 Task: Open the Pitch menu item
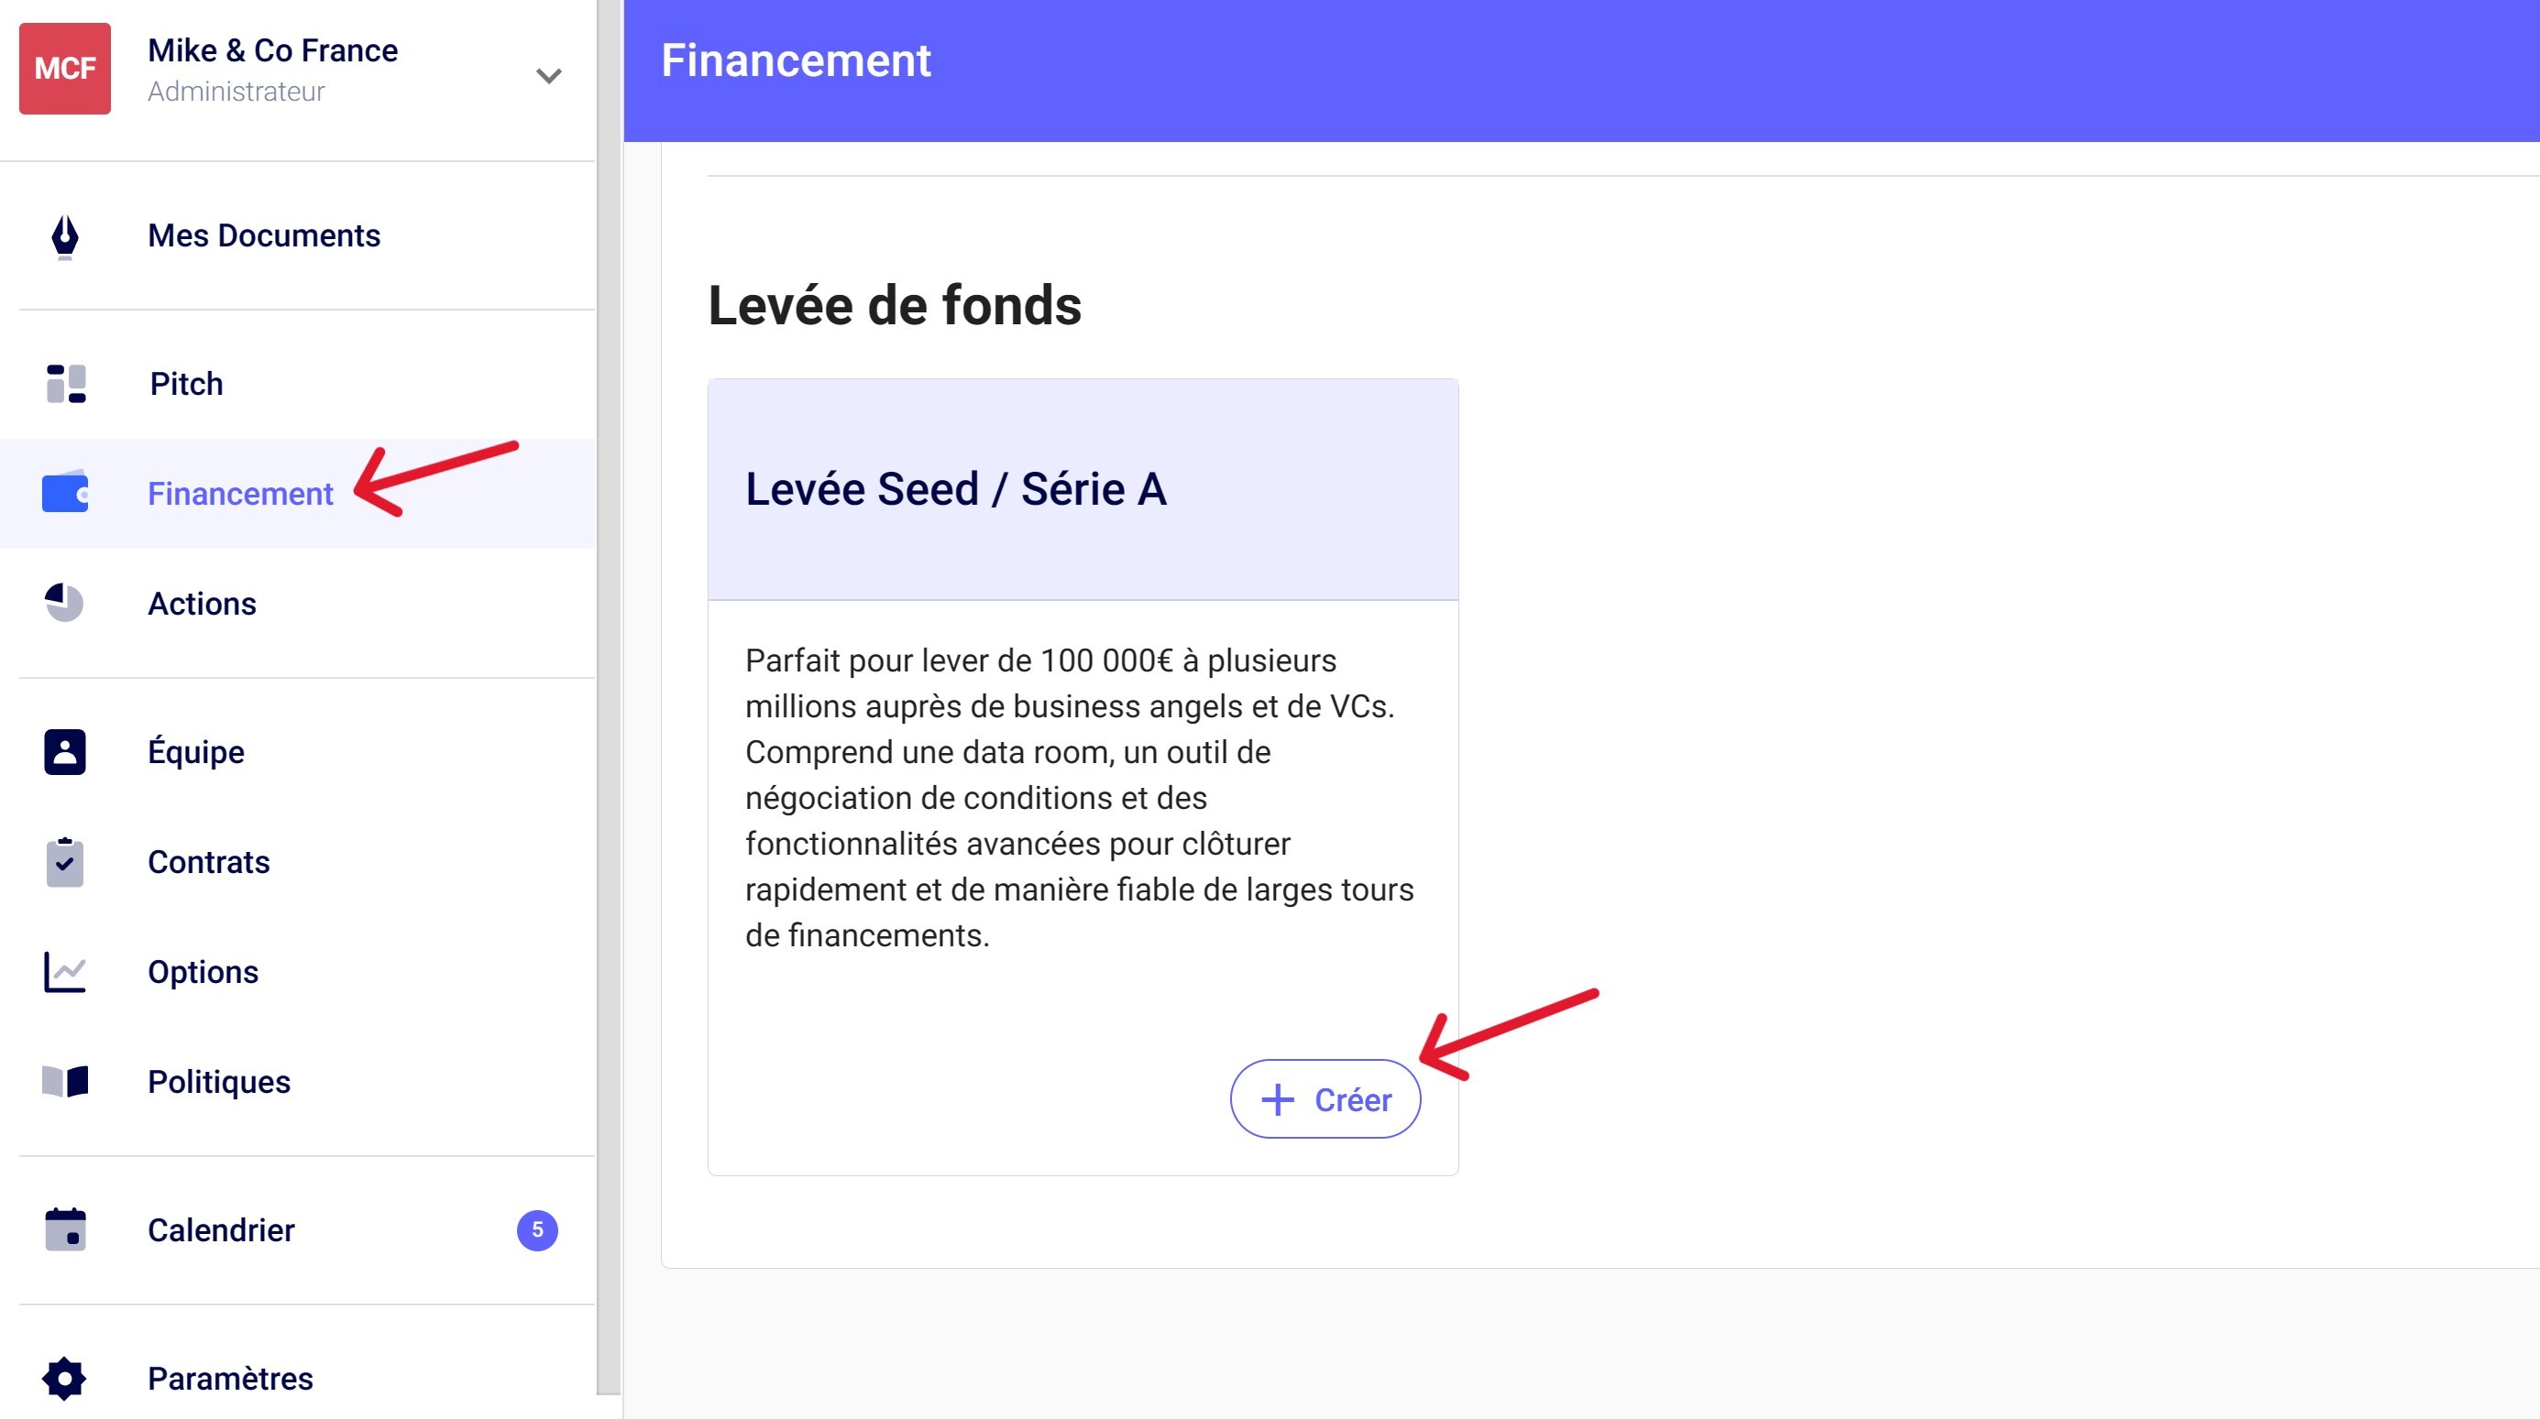click(186, 383)
